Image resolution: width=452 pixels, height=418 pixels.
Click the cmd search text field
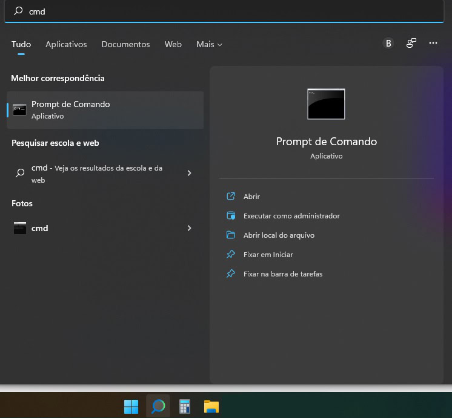coord(224,11)
